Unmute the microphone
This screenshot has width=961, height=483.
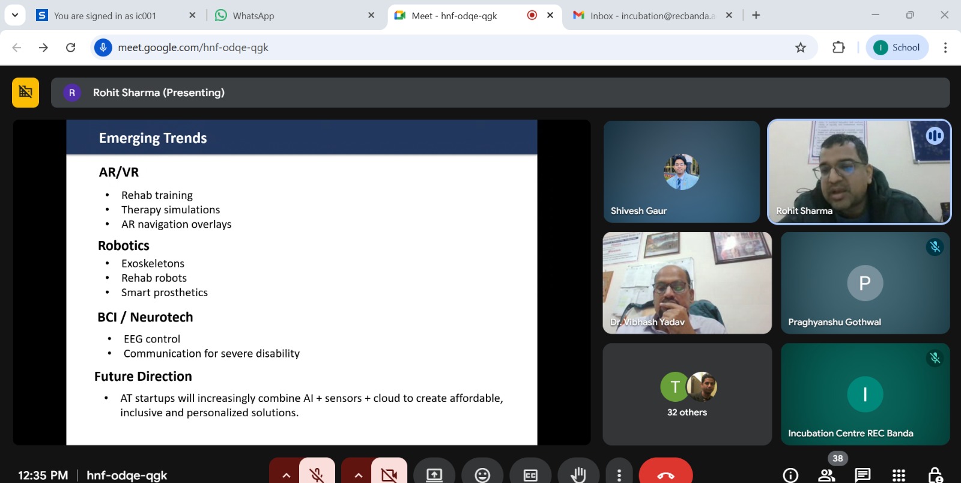click(x=317, y=475)
